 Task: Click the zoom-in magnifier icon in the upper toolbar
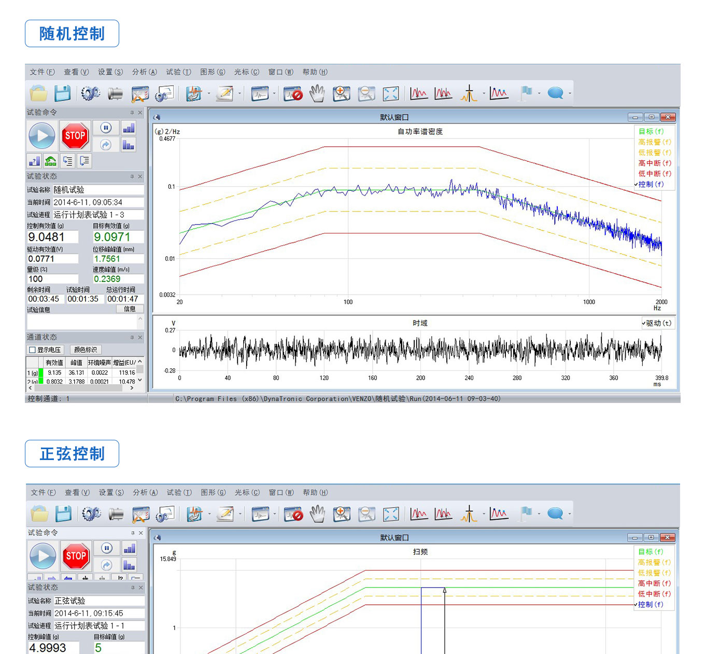click(341, 94)
